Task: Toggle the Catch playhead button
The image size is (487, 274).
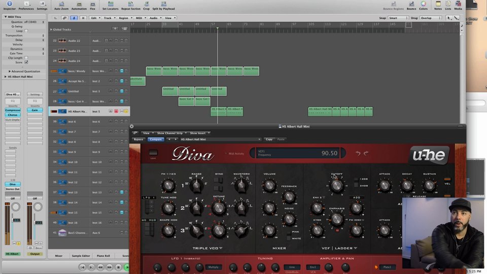Action: point(74,18)
